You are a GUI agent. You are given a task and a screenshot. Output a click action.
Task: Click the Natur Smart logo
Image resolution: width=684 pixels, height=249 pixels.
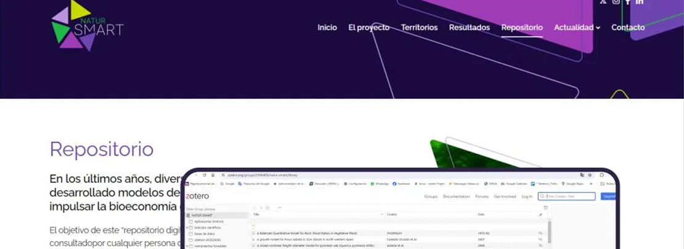click(x=87, y=26)
